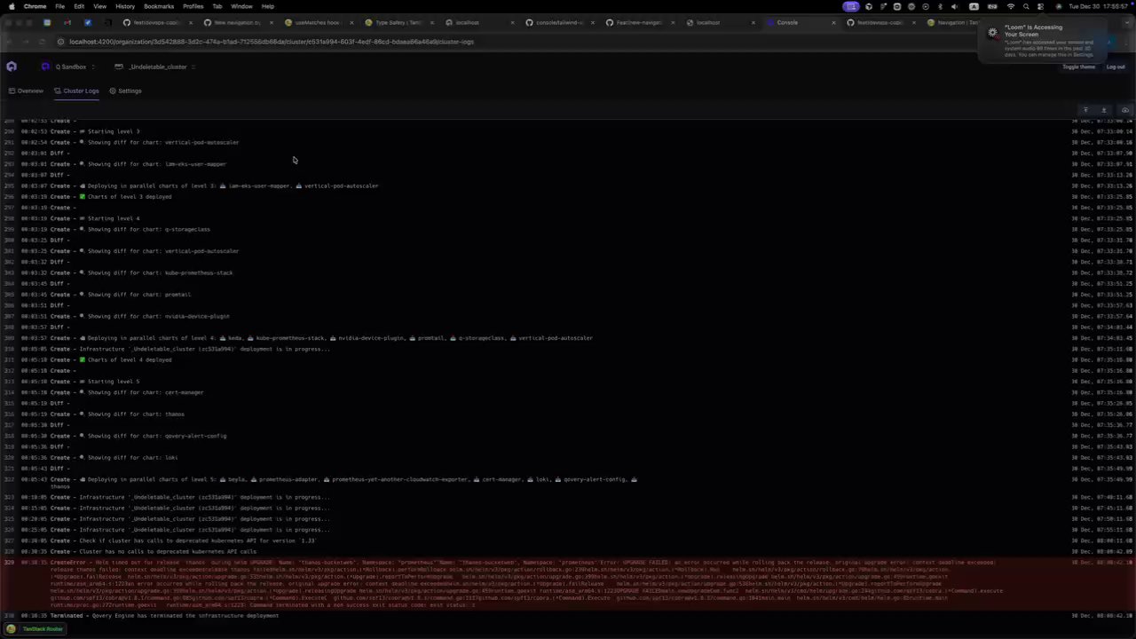
Task: Close the Console browser tab
Action: 833,22
